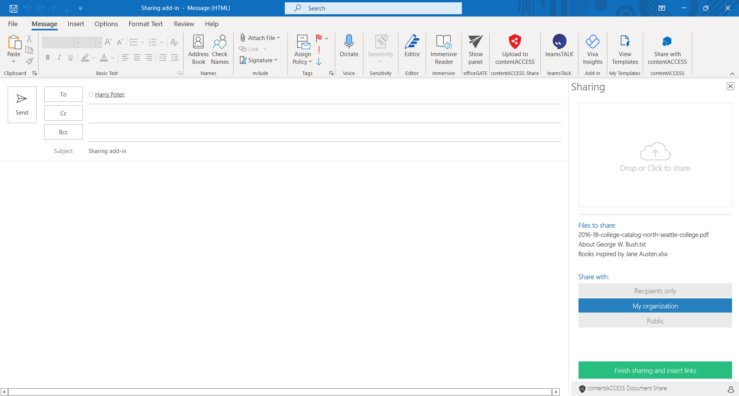Open the Assign Policy dropdown

(303, 50)
